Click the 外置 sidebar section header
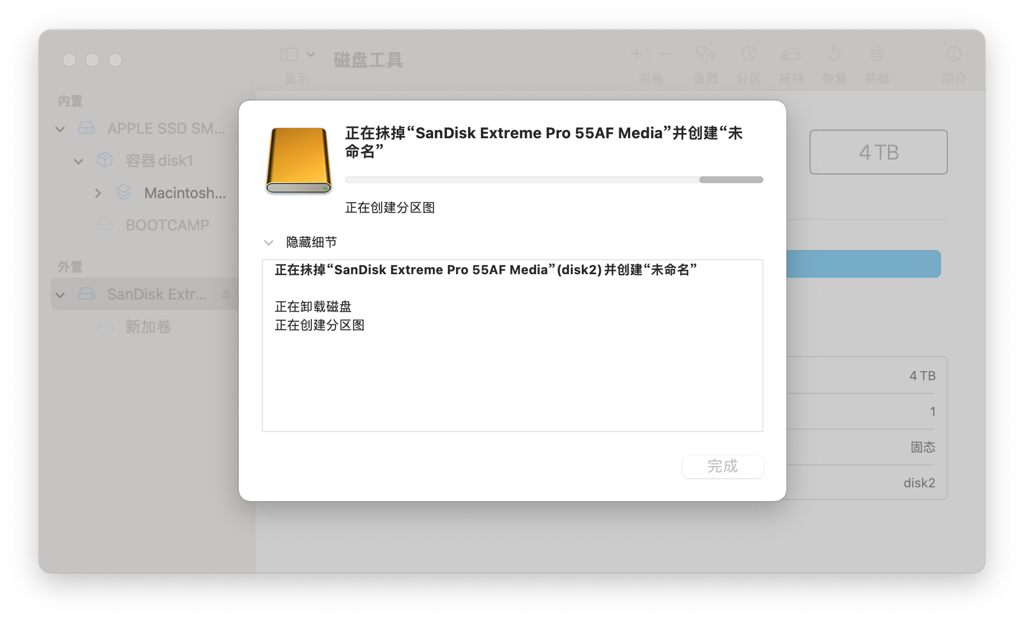The width and height of the screenshot is (1024, 621). click(x=70, y=267)
